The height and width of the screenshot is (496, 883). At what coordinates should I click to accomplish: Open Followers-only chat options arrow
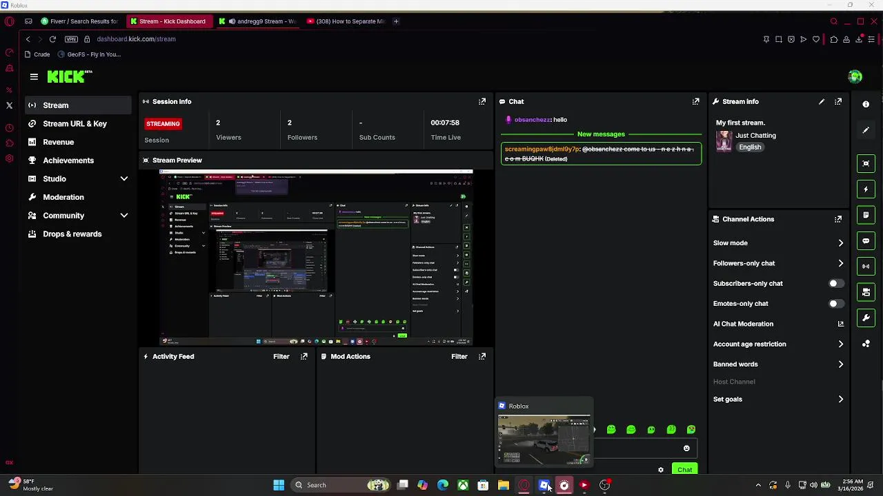tap(840, 263)
